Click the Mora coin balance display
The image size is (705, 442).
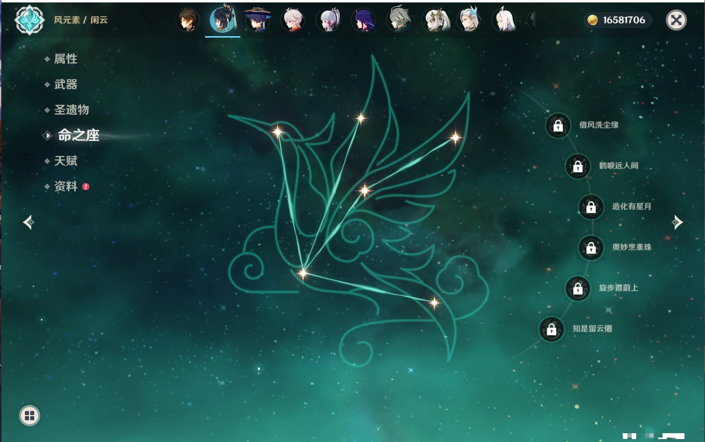click(x=618, y=20)
